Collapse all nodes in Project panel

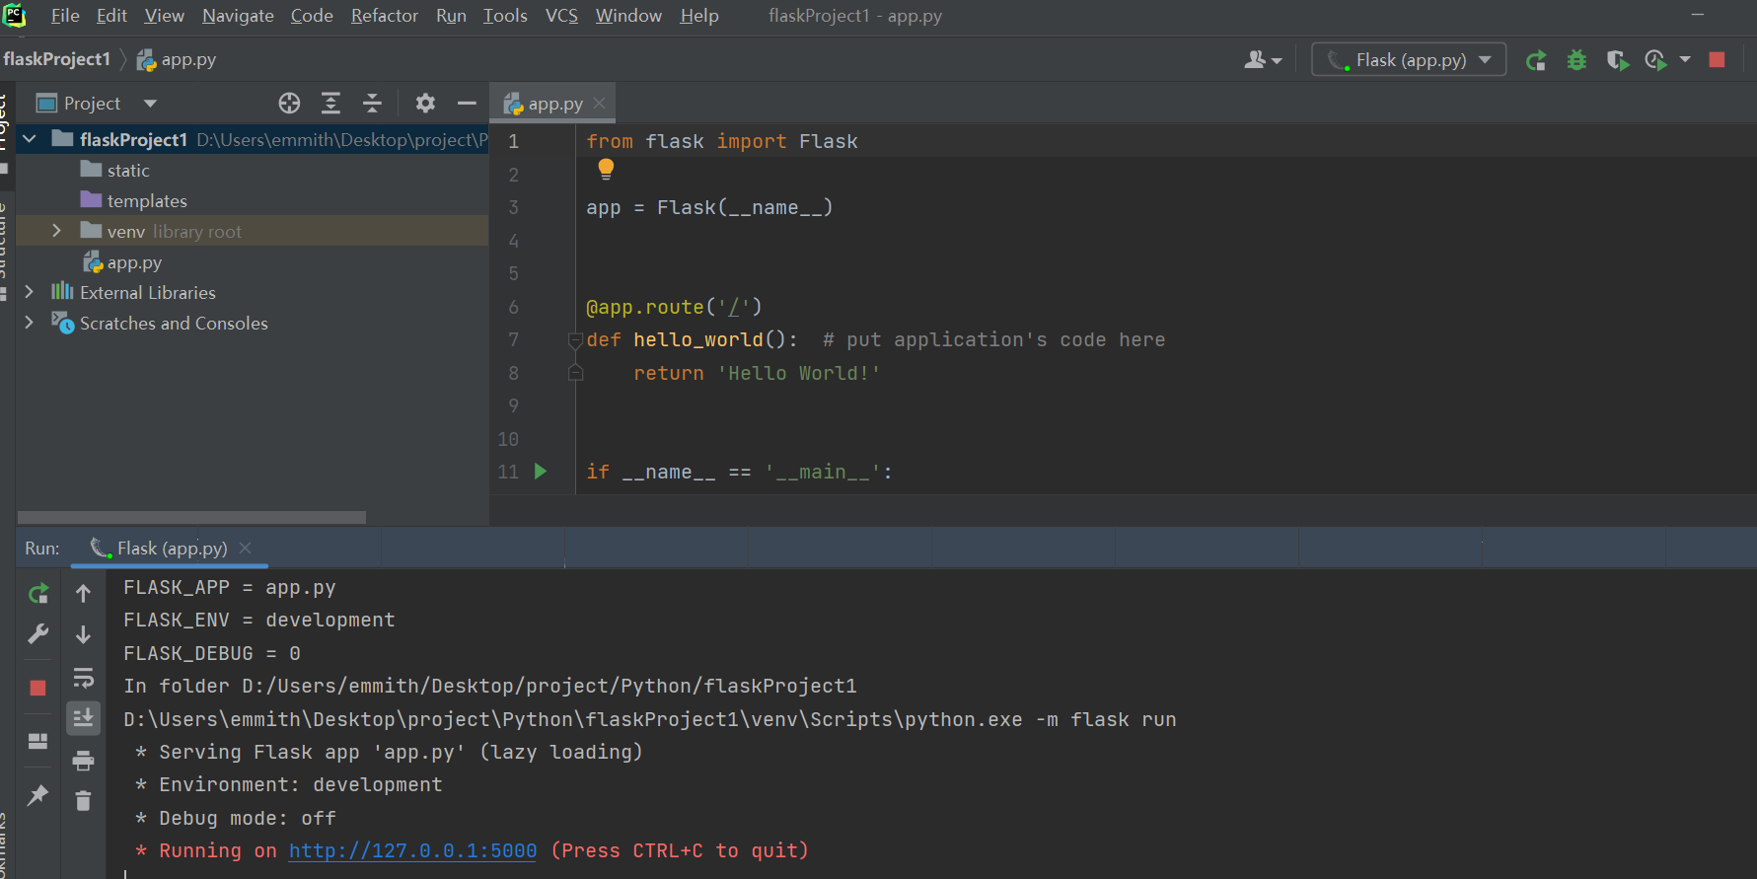[372, 104]
